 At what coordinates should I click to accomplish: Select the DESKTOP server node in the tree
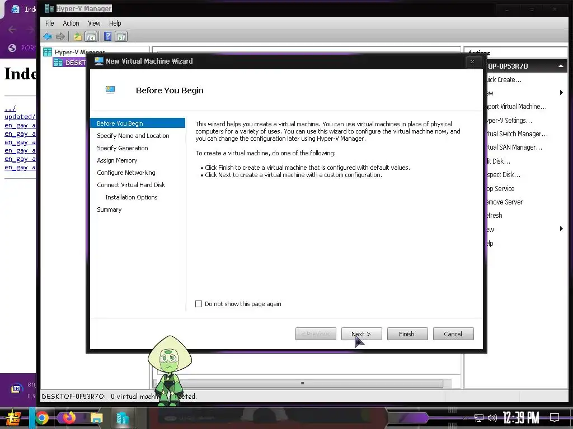point(69,63)
